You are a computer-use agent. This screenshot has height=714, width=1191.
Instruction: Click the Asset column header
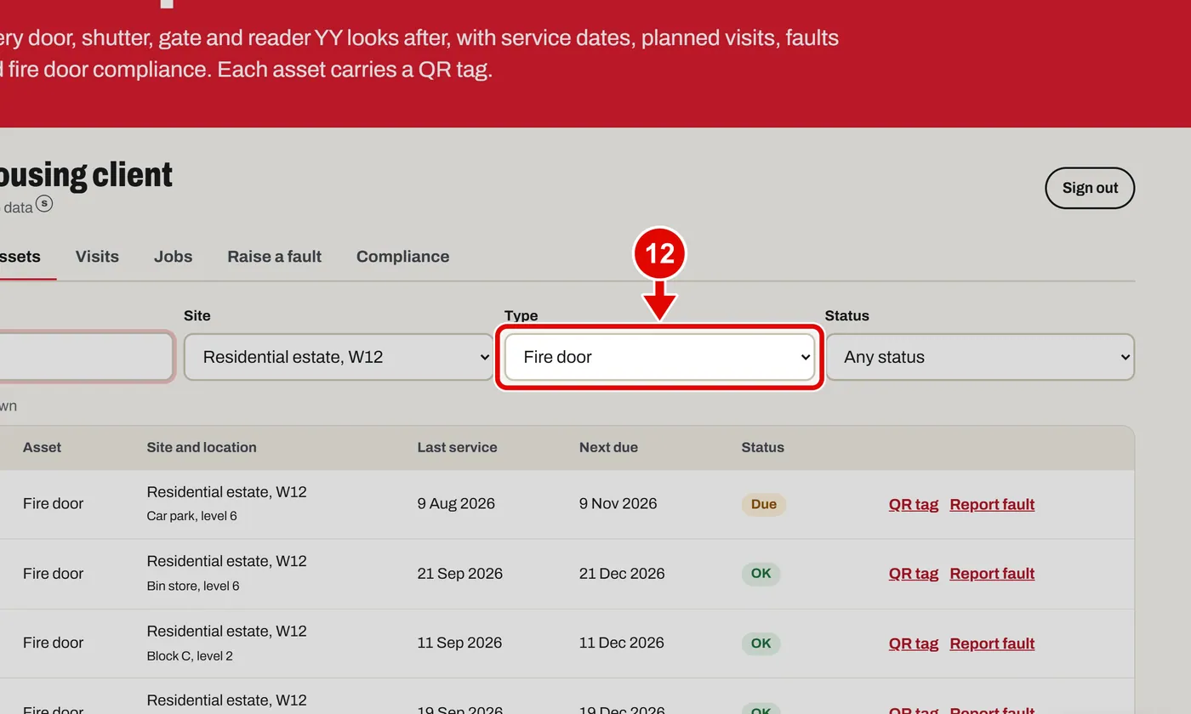42,447
